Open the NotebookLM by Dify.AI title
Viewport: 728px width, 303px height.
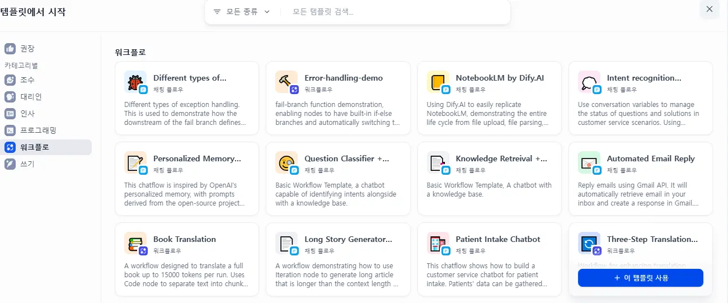(500, 78)
